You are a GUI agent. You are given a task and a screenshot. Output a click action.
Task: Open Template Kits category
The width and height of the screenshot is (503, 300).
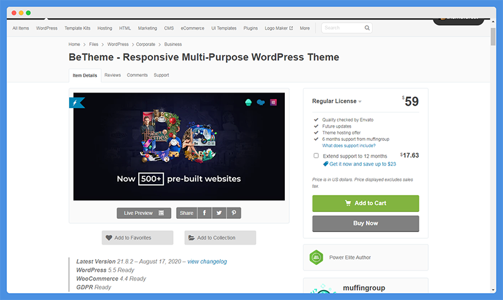[77, 28]
